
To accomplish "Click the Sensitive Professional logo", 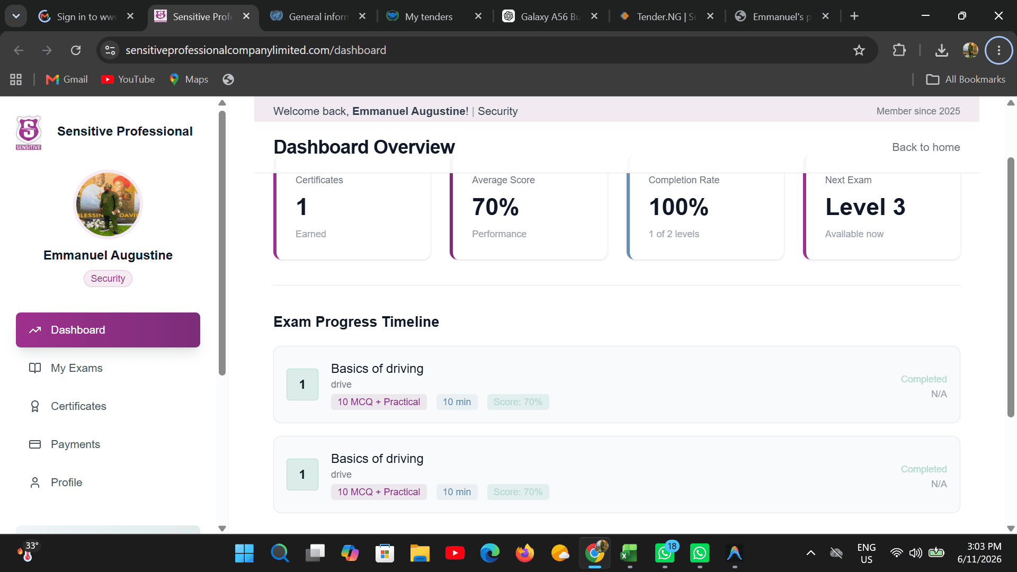I will [x=29, y=132].
